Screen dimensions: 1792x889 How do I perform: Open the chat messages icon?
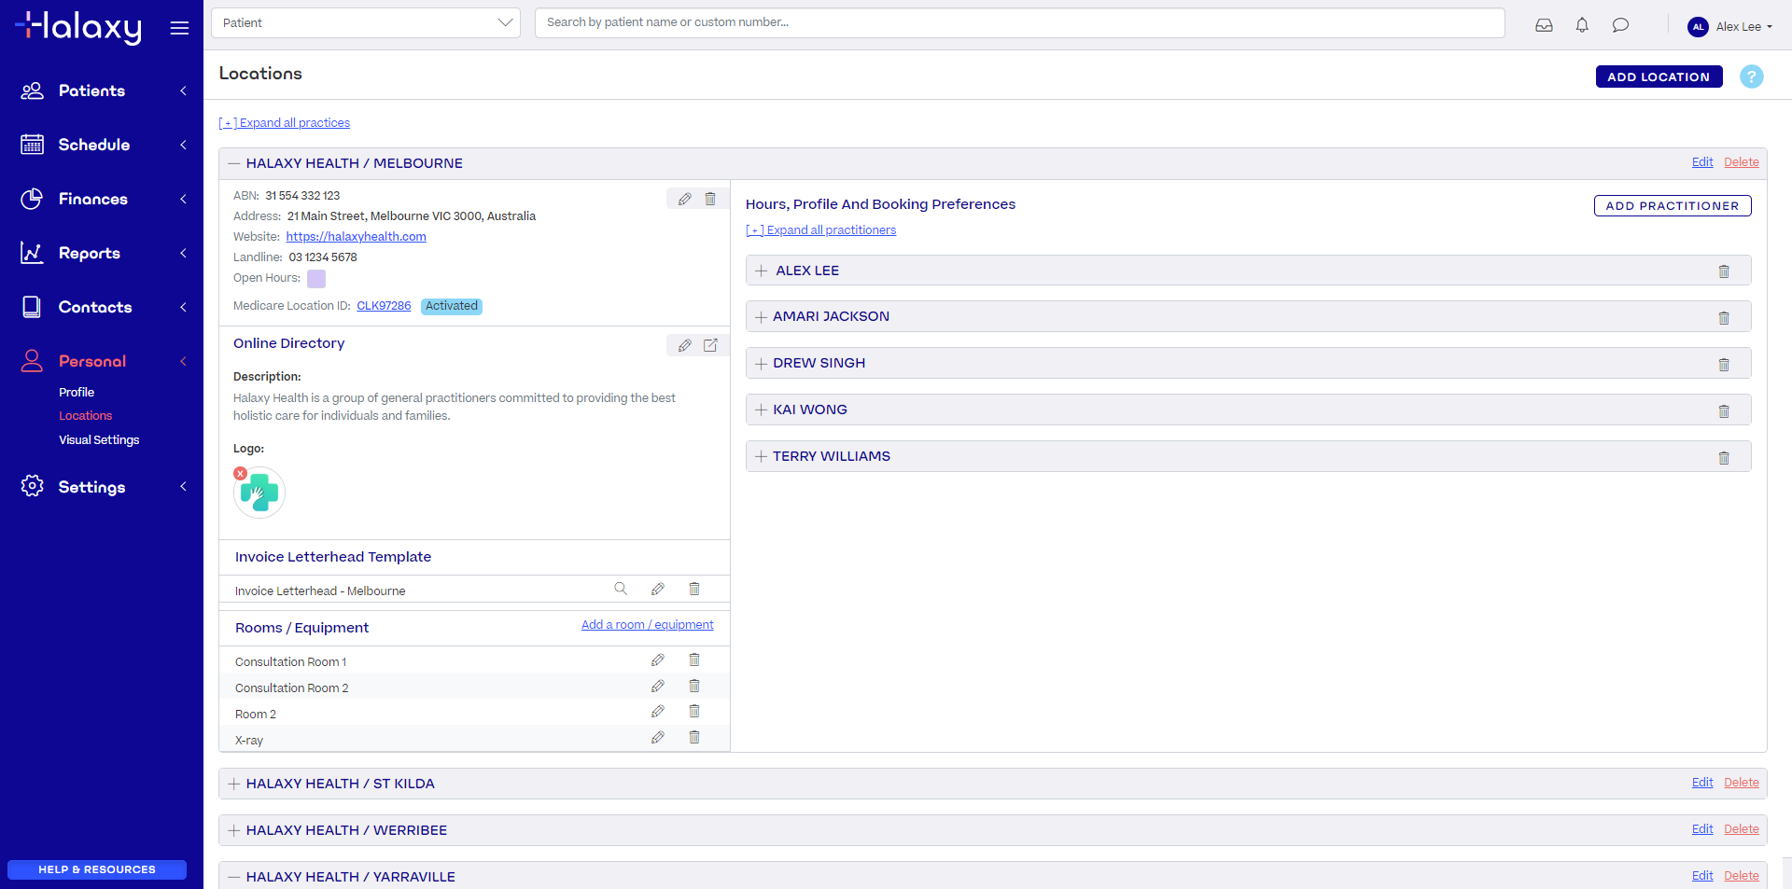[x=1620, y=25]
